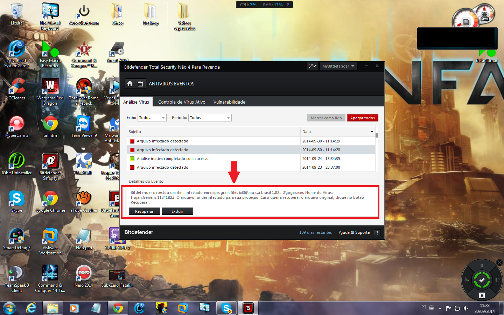Expand the Período dropdown
This screenshot has height=315, width=504.
[x=210, y=118]
